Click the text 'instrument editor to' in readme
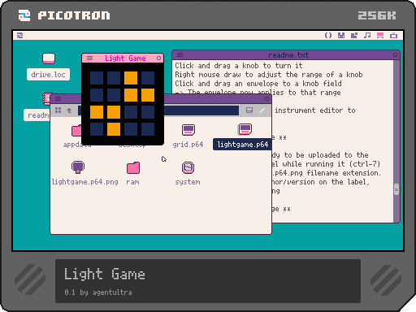The image size is (416, 312). pyautogui.click(x=315, y=110)
